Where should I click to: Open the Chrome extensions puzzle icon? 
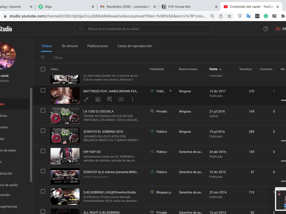283,16
